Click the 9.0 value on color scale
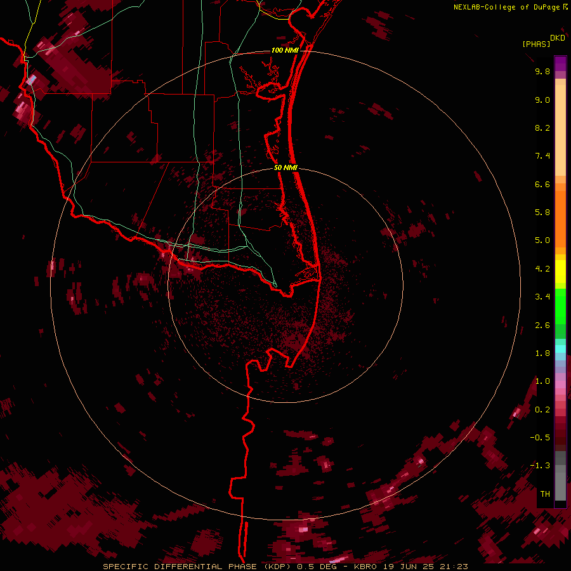Viewport: 571px width, 571px height. point(542,100)
